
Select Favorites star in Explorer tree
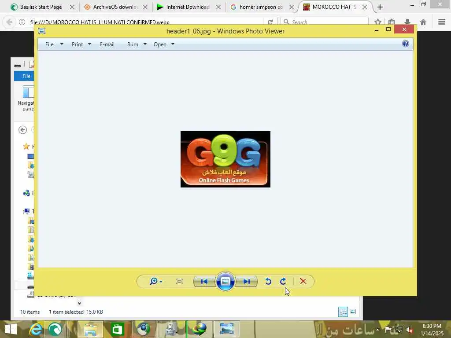(x=26, y=147)
